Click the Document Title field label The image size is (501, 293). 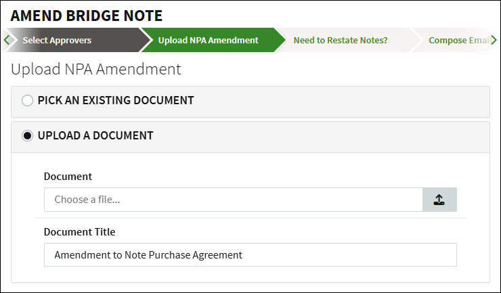[x=79, y=232]
